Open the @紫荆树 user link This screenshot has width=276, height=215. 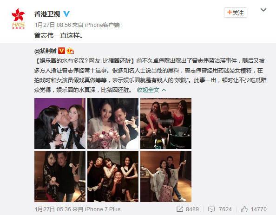tap(46, 51)
